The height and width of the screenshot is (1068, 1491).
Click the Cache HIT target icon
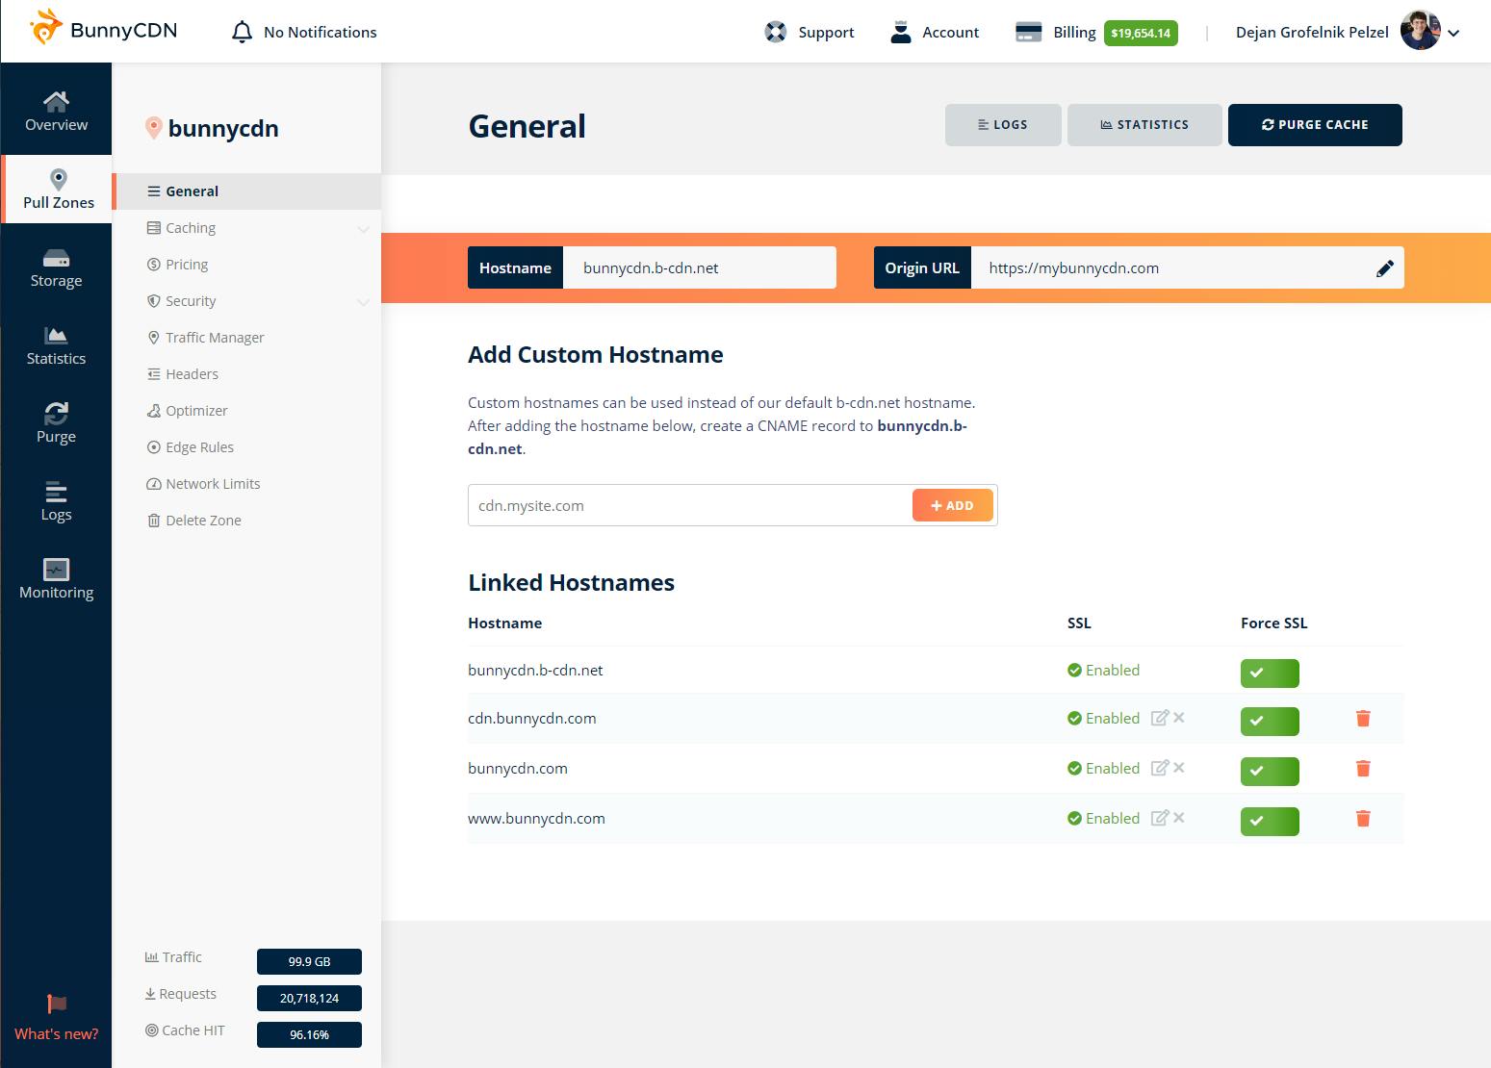151,1030
